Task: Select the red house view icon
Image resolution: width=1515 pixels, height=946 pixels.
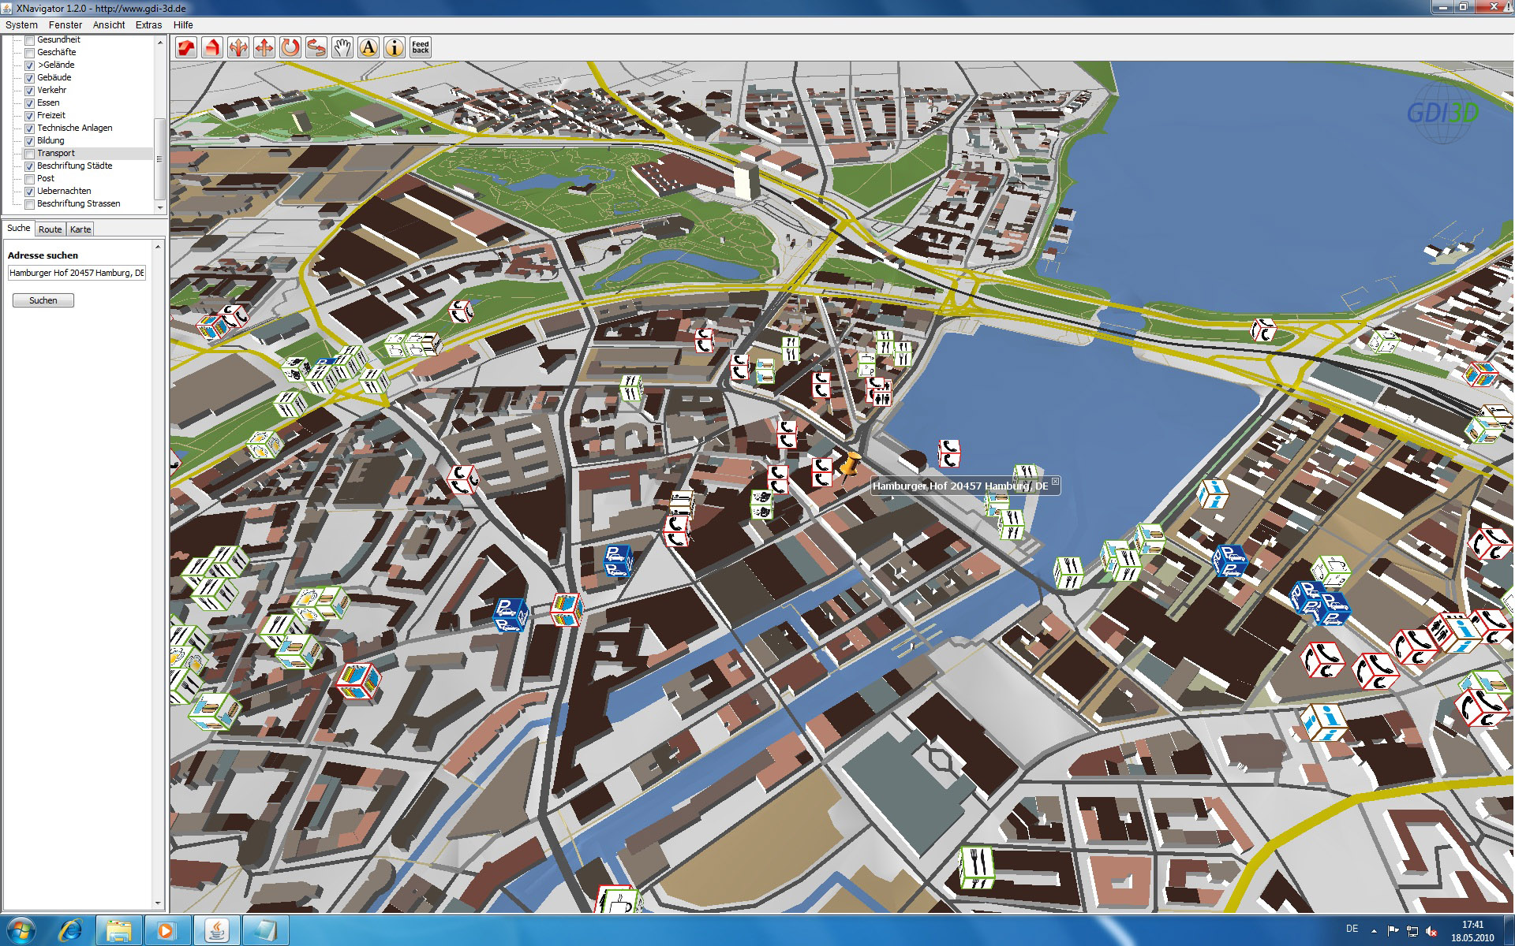Action: pos(212,47)
